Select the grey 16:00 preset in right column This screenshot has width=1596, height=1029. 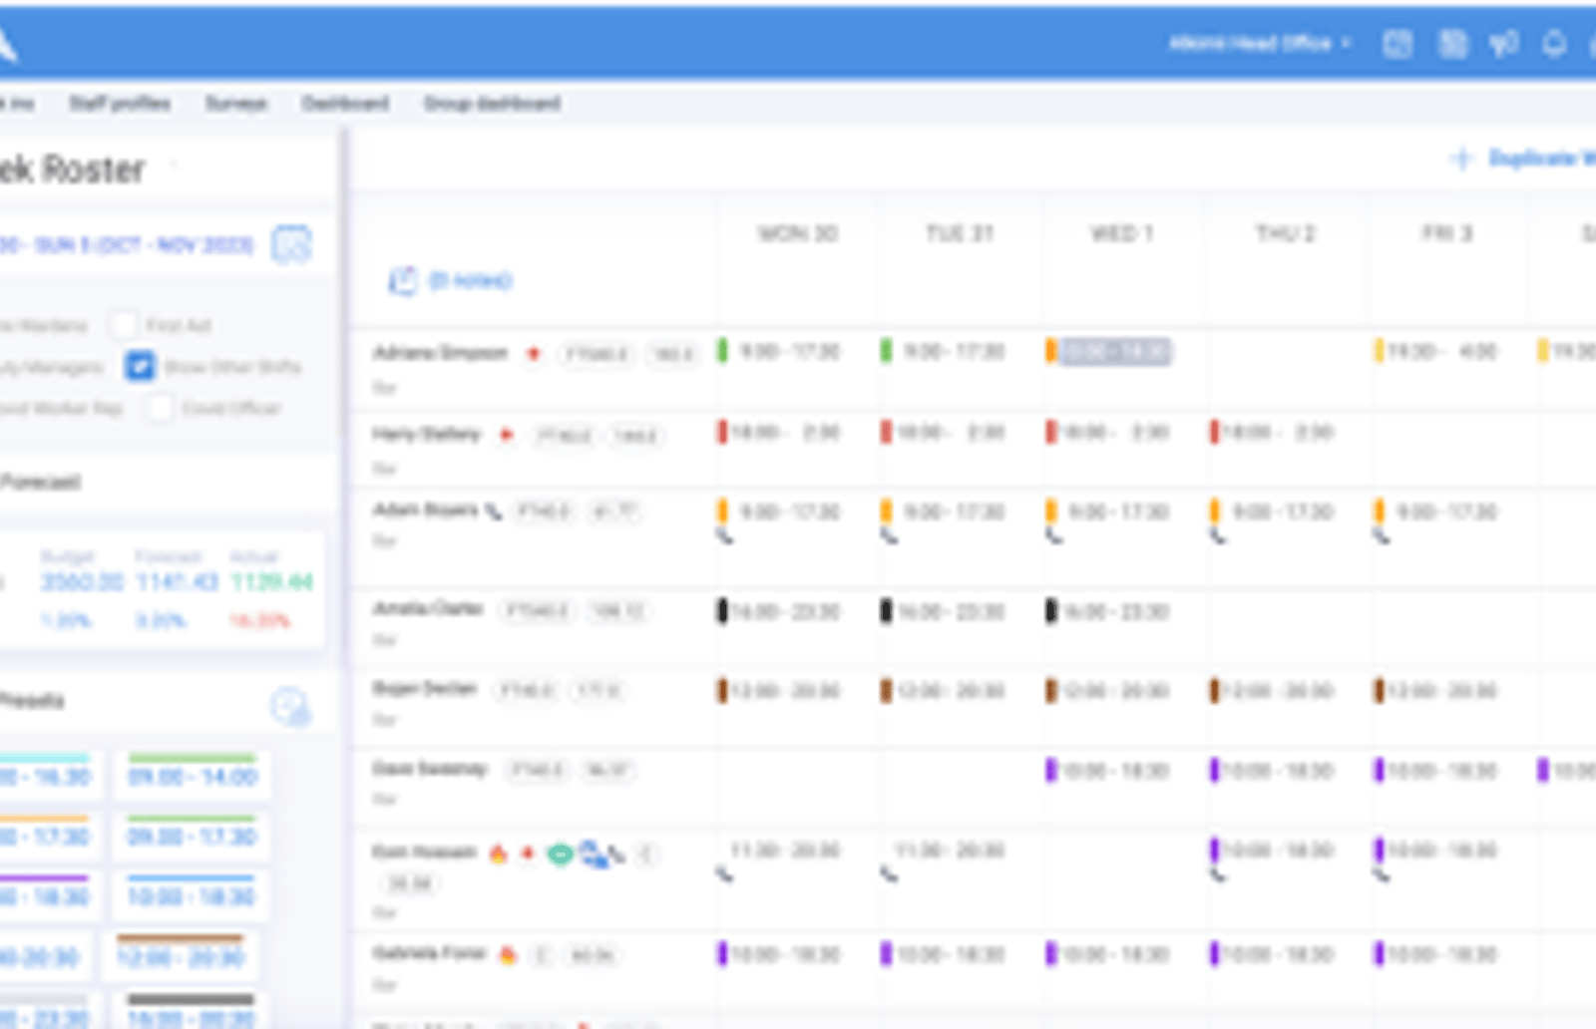tap(191, 1011)
